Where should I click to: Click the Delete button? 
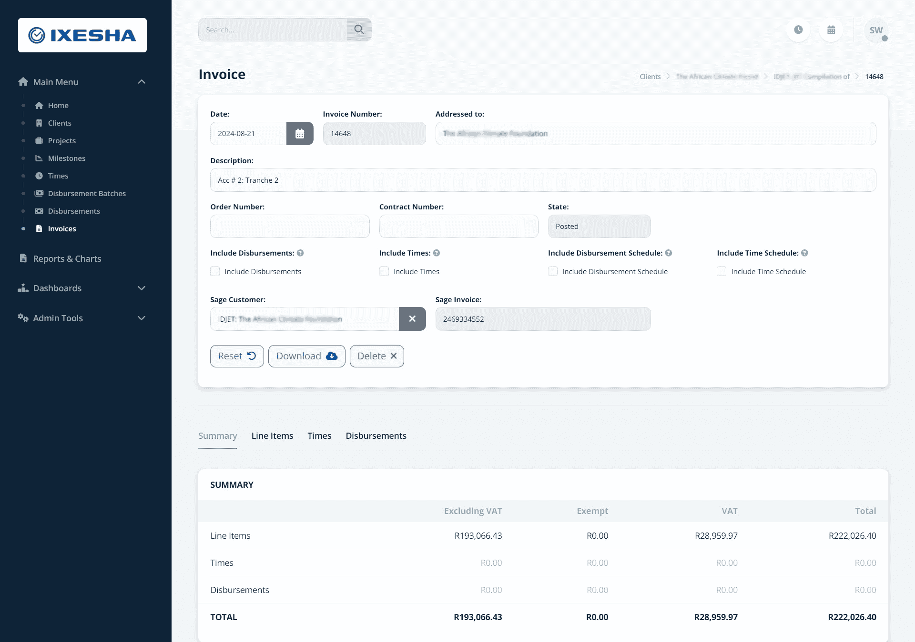(376, 355)
